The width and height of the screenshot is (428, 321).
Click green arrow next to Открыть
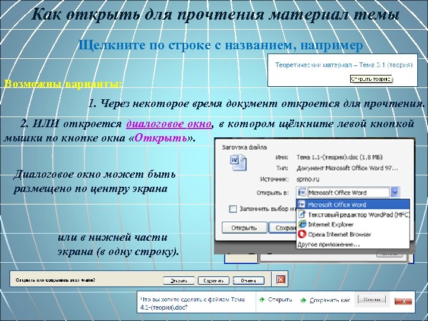pyautogui.click(x=262, y=300)
